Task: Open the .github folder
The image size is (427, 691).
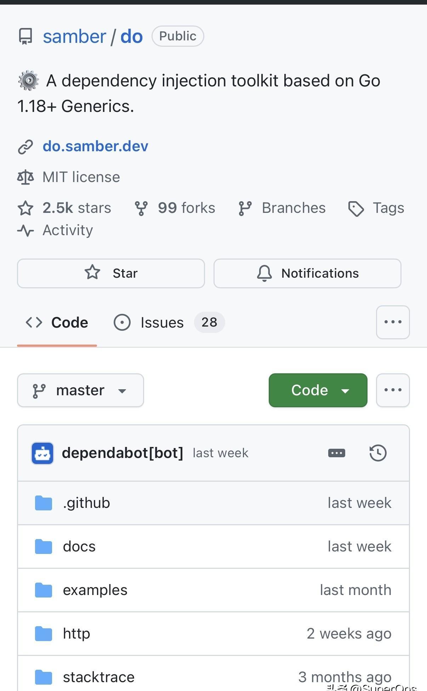Action: (x=86, y=503)
